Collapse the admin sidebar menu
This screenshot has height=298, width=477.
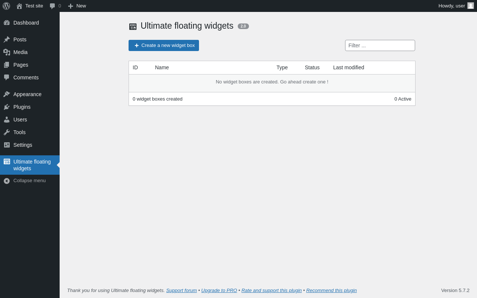pos(7,181)
